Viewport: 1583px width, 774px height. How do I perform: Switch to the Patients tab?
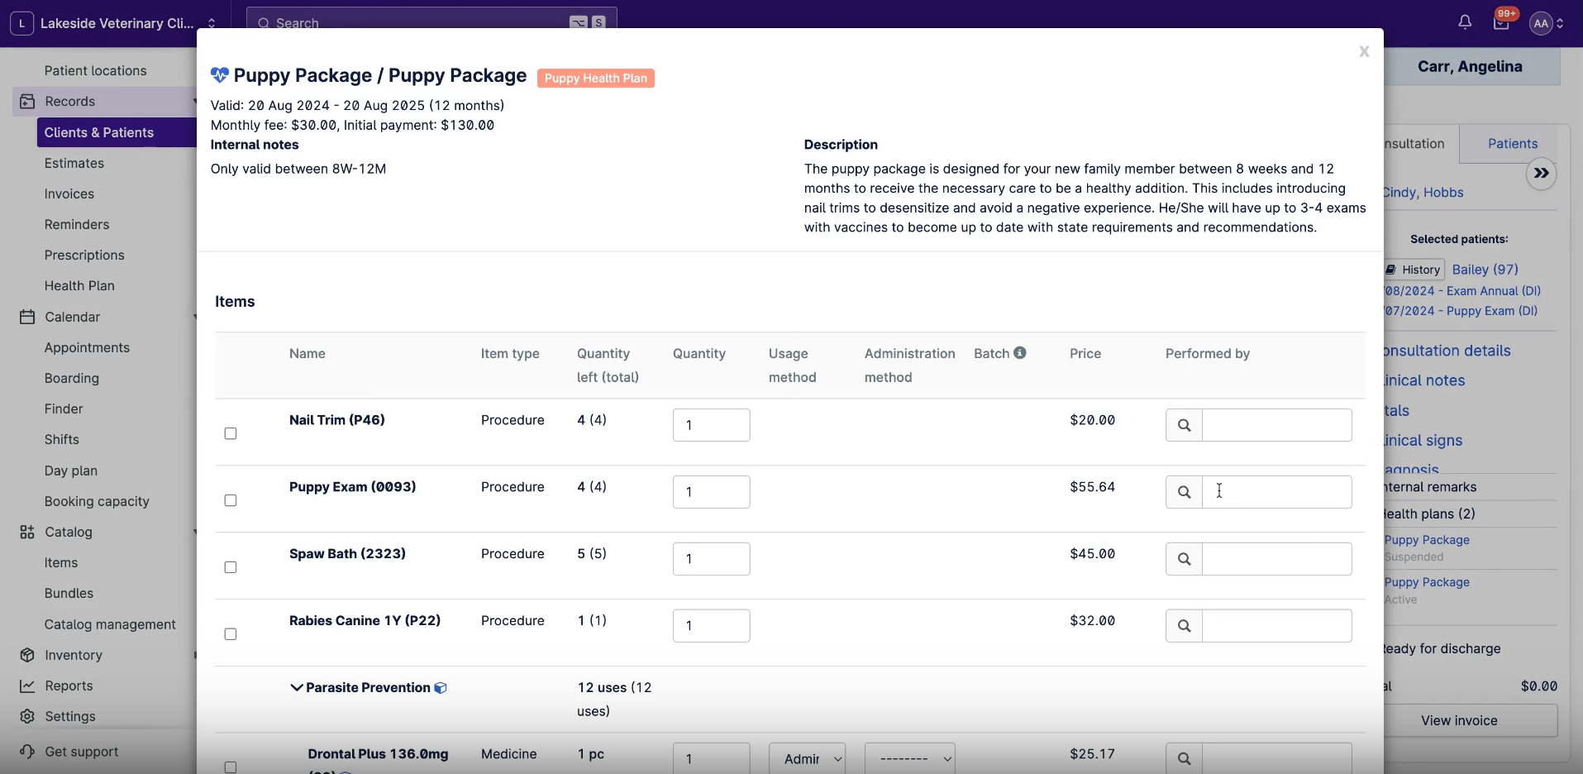(1512, 144)
